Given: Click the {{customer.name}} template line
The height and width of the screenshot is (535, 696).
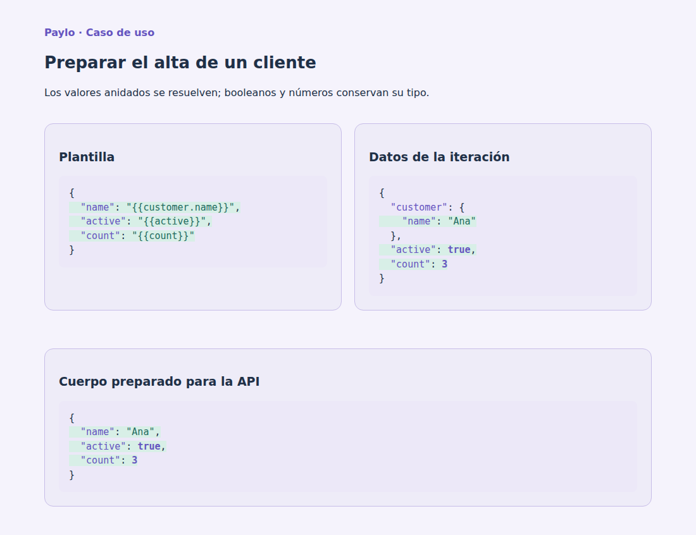Looking at the screenshot, I should [x=154, y=207].
